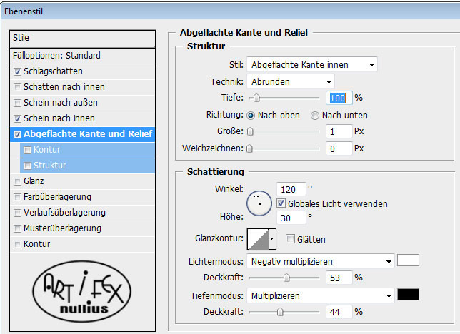Select the Schatten nach innen style row
The width and height of the screenshot is (460, 334).
tap(82, 87)
